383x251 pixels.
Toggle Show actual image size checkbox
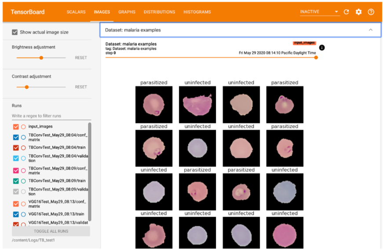coord(15,32)
